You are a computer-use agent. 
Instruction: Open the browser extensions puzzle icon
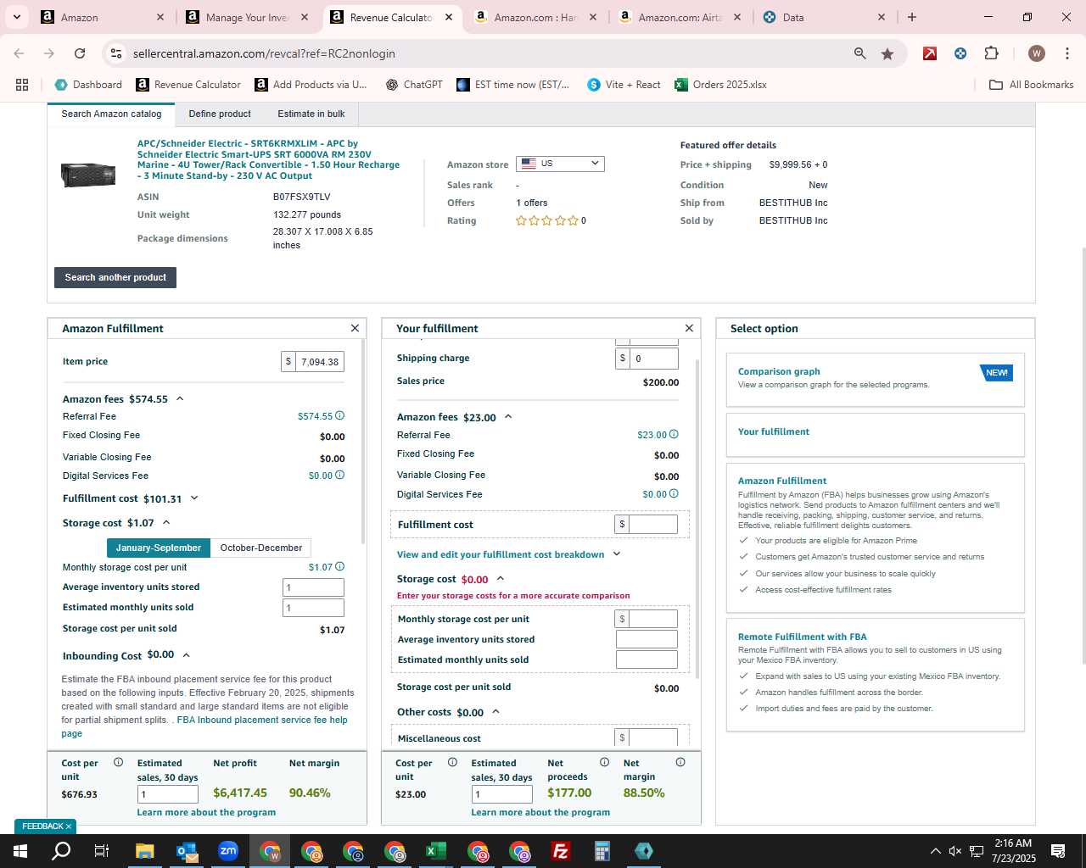coord(991,53)
